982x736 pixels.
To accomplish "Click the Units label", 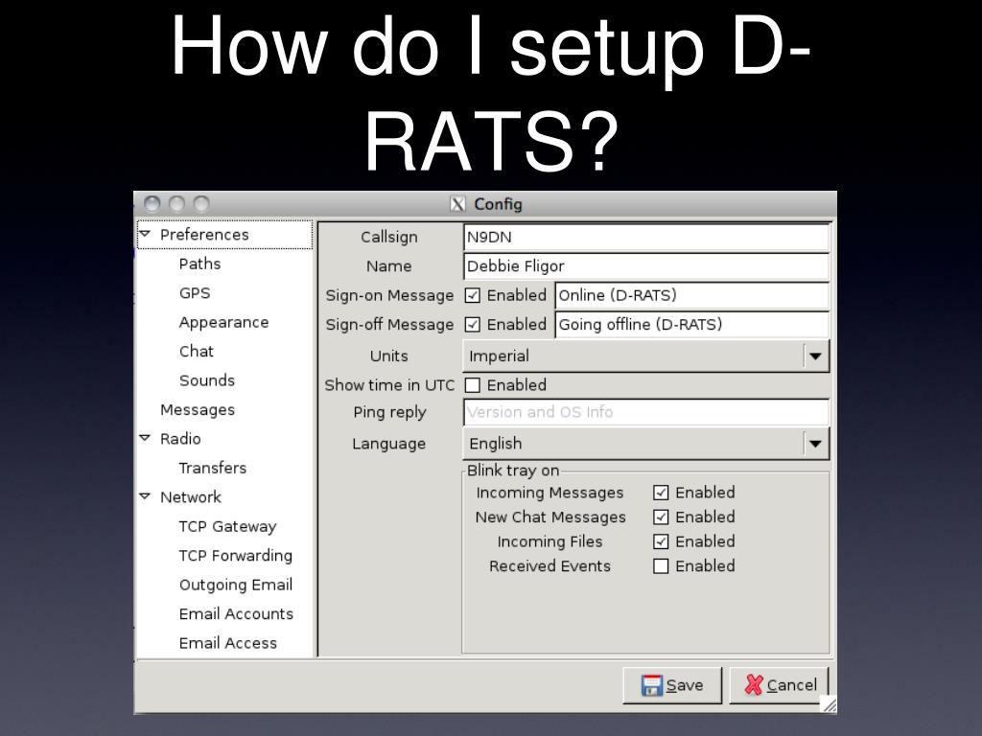I will tap(389, 356).
